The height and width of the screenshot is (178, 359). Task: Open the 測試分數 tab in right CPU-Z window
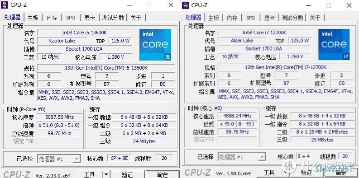click(292, 18)
